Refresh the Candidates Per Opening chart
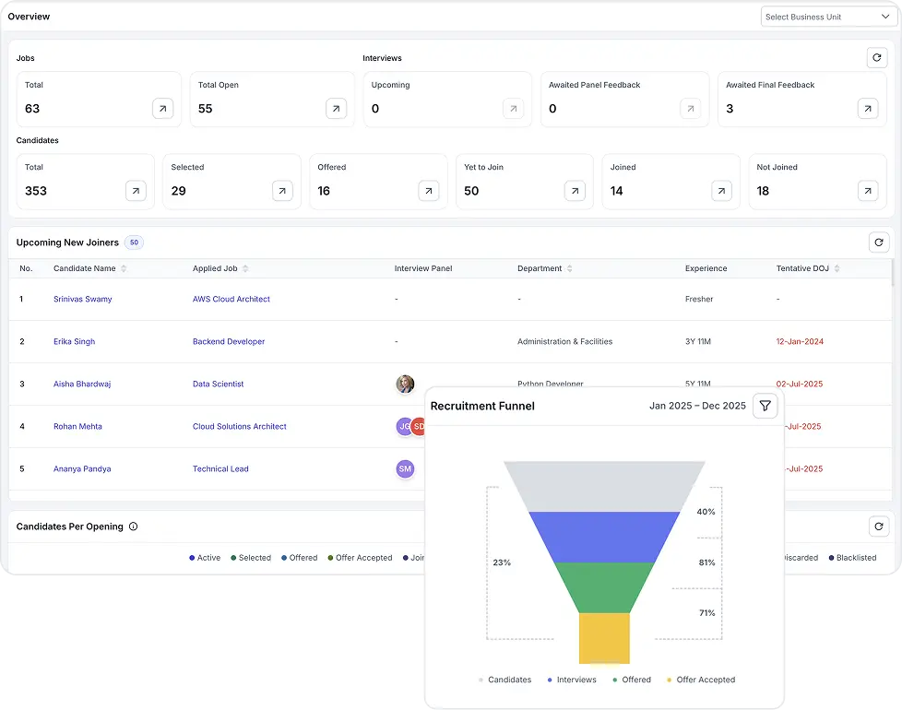 (x=879, y=527)
